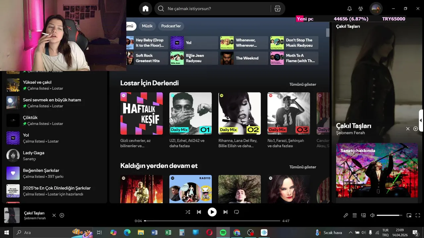Open Daily Mix 02 cover
The image size is (424, 238).
(239, 113)
